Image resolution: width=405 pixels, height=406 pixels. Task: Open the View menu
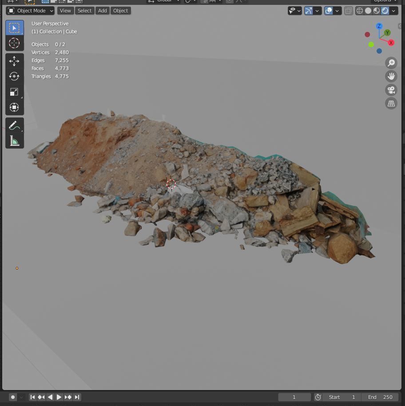tap(65, 11)
